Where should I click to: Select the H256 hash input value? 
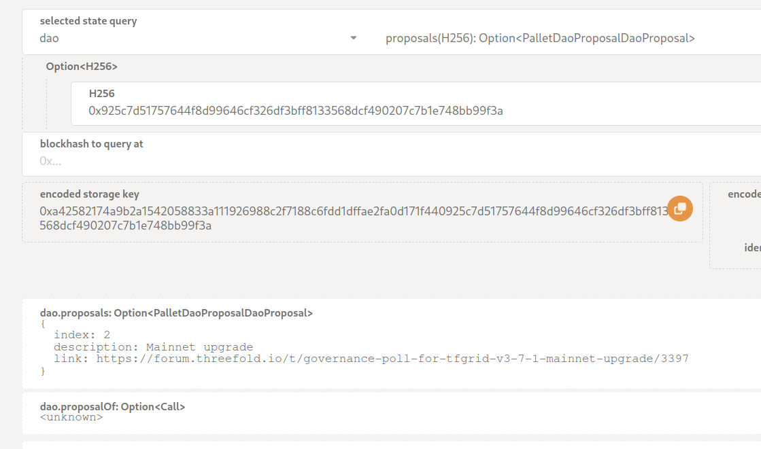click(296, 111)
